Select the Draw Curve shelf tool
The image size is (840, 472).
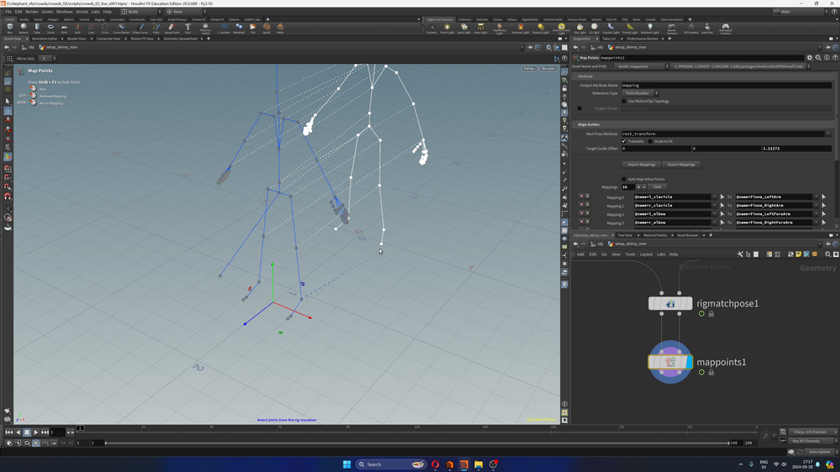pos(139,28)
